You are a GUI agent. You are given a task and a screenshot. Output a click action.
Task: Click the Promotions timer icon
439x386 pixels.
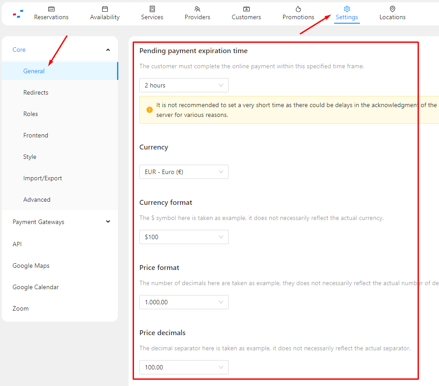298,9
